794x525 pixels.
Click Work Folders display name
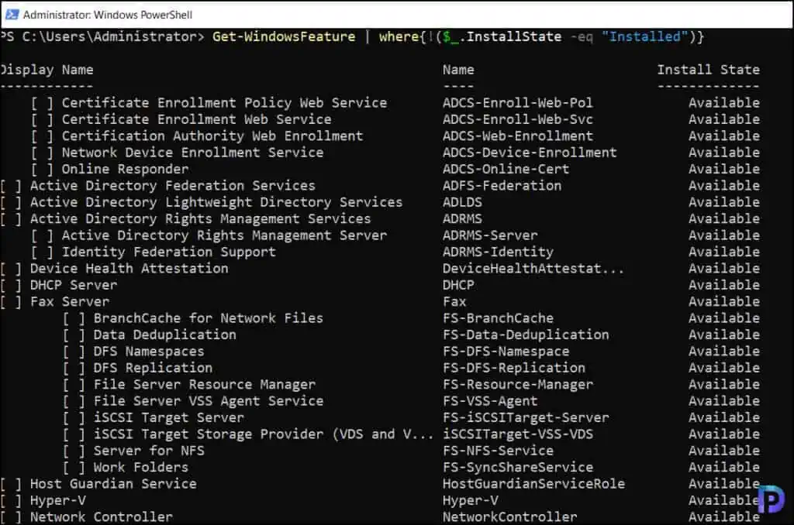point(141,468)
